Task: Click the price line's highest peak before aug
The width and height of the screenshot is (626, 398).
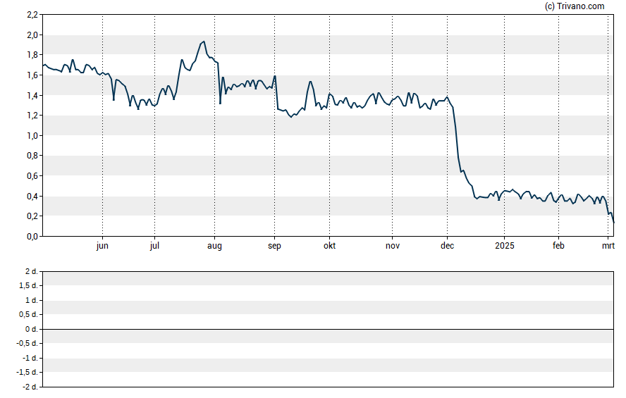Action: click(x=204, y=42)
